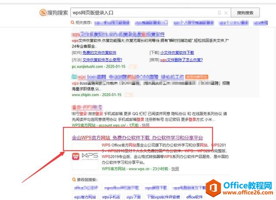This screenshot has height=200, width=276.
Task: Open the account.wps.cn login result title
Action: pos(87,107)
